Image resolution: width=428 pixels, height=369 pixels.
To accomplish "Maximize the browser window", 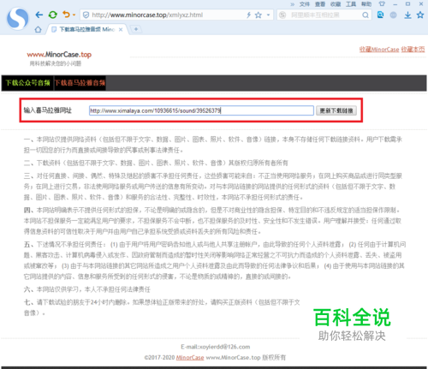I will (408, 4).
